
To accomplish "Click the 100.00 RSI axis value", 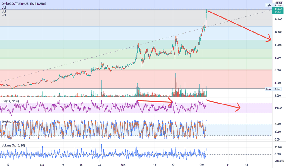I will click(x=278, y=108).
